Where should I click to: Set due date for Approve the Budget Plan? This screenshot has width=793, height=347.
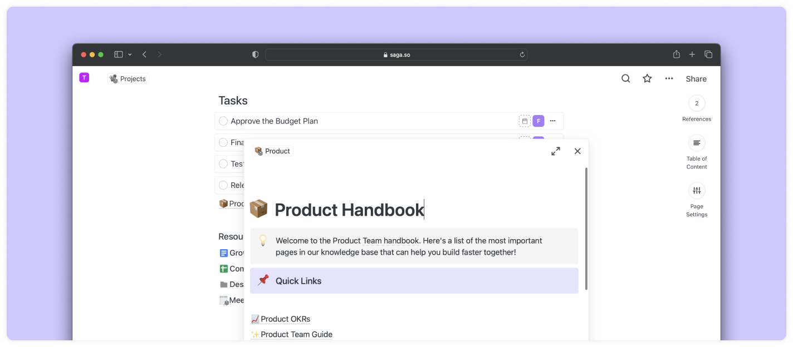525,121
